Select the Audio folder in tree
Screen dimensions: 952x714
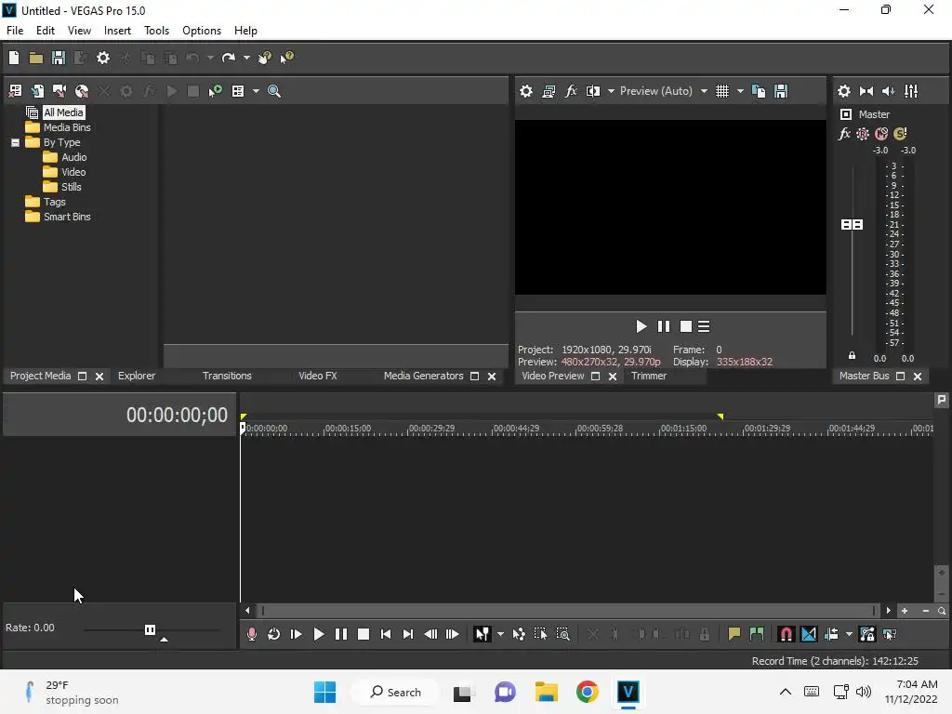click(x=74, y=157)
